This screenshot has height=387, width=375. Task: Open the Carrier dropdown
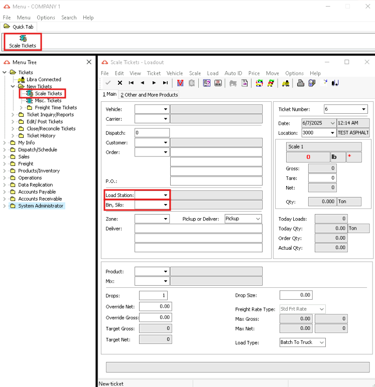[165, 119]
